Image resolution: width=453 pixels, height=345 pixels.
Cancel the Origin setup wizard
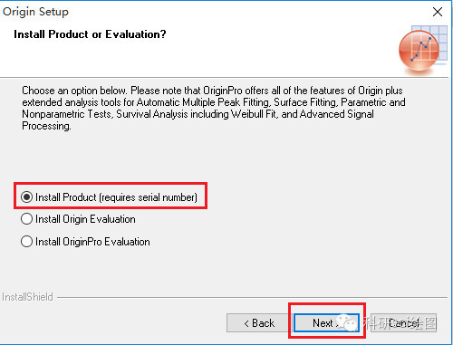(403, 323)
